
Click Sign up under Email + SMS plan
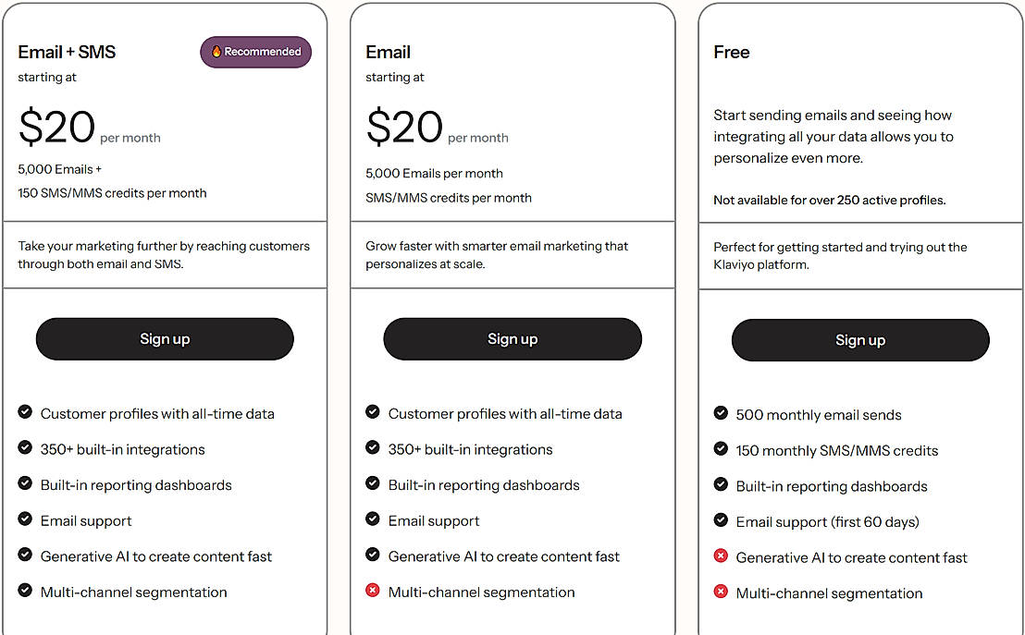pos(165,339)
